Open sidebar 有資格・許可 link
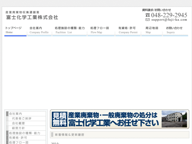This screenshot has width=192, height=144. coord(26,138)
